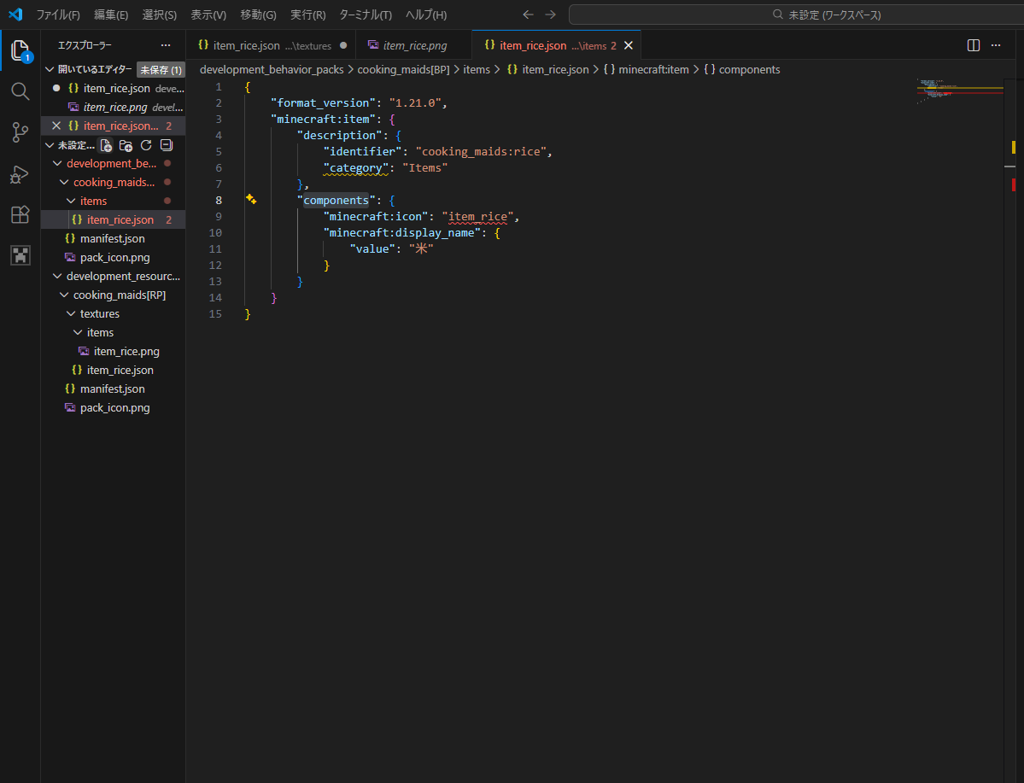The image size is (1024, 783).
Task: Click the New File icon in explorer
Action: (x=106, y=145)
